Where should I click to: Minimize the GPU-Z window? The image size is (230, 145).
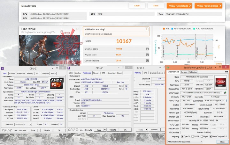tap(215, 67)
